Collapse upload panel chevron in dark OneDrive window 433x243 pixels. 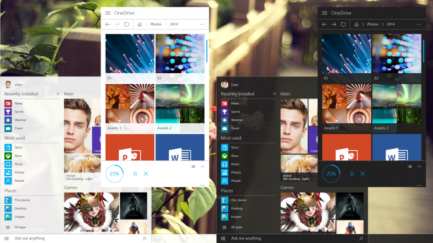(419, 167)
